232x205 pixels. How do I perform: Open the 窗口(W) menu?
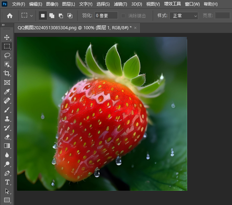click(x=192, y=4)
